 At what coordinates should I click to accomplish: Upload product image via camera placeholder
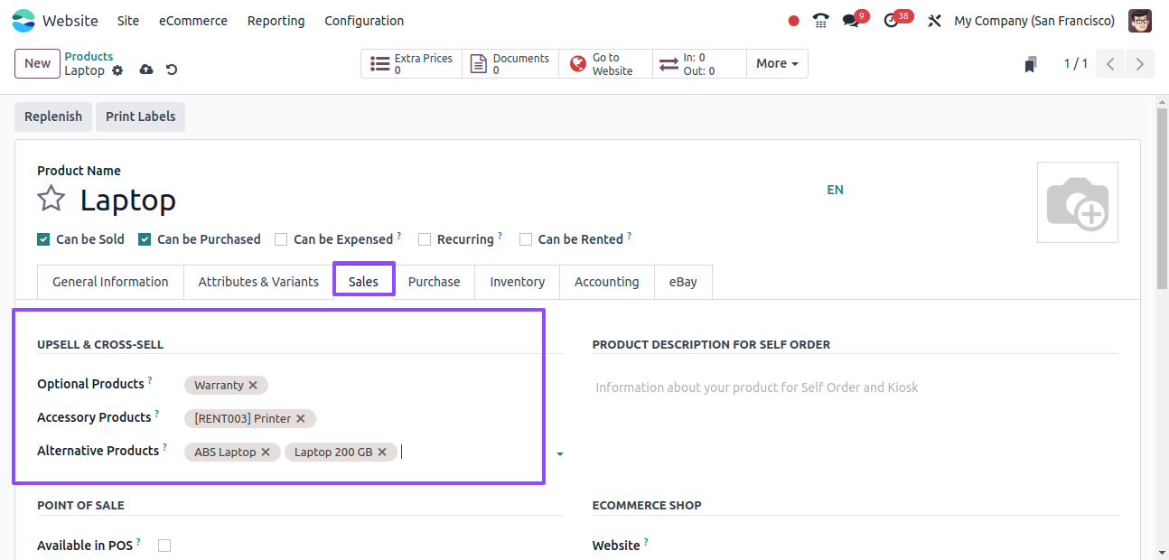[1078, 202]
